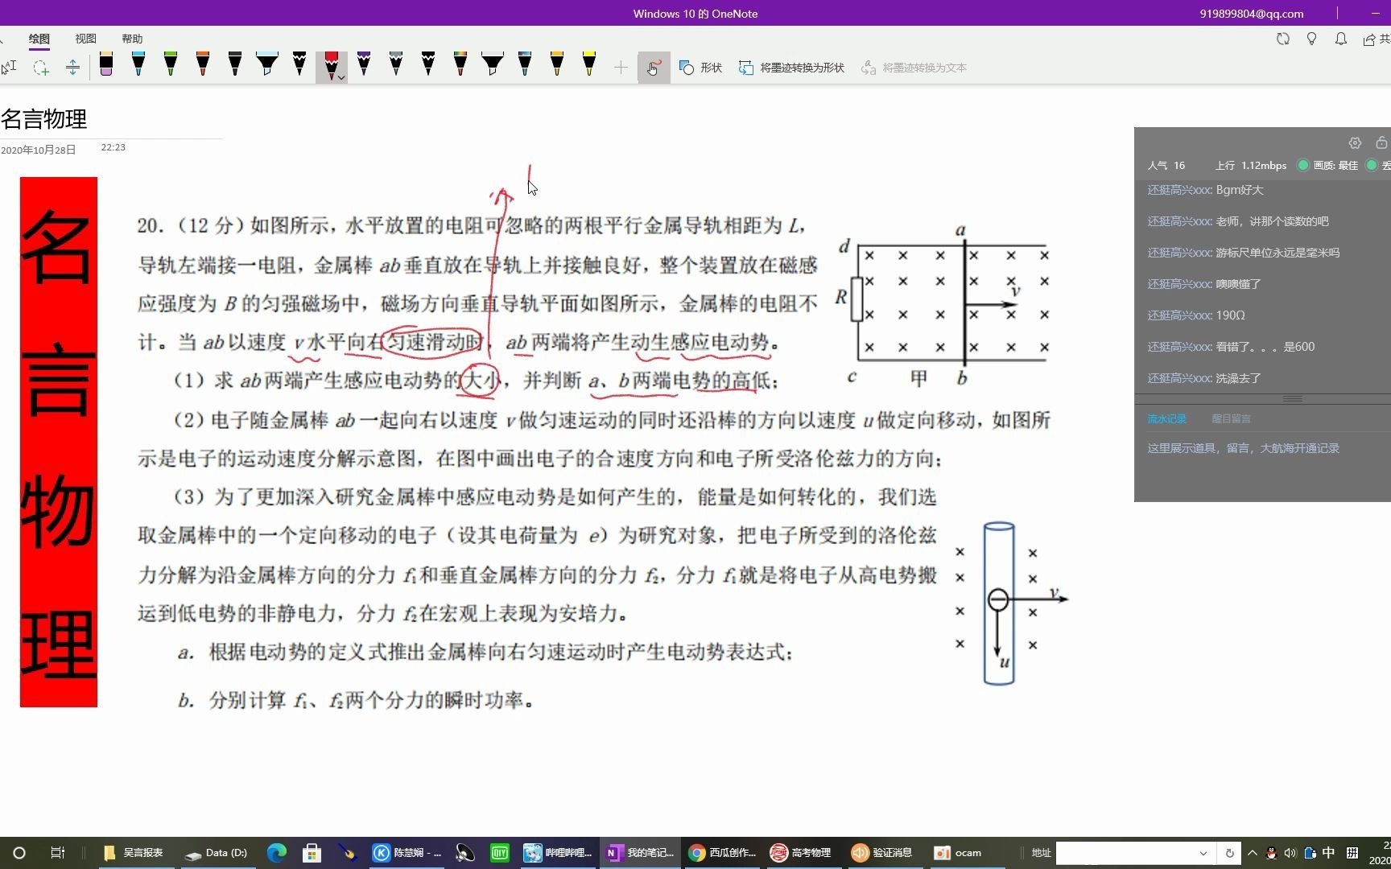Click the taskbar address refresh button
The width and height of the screenshot is (1391, 869).
1229,853
